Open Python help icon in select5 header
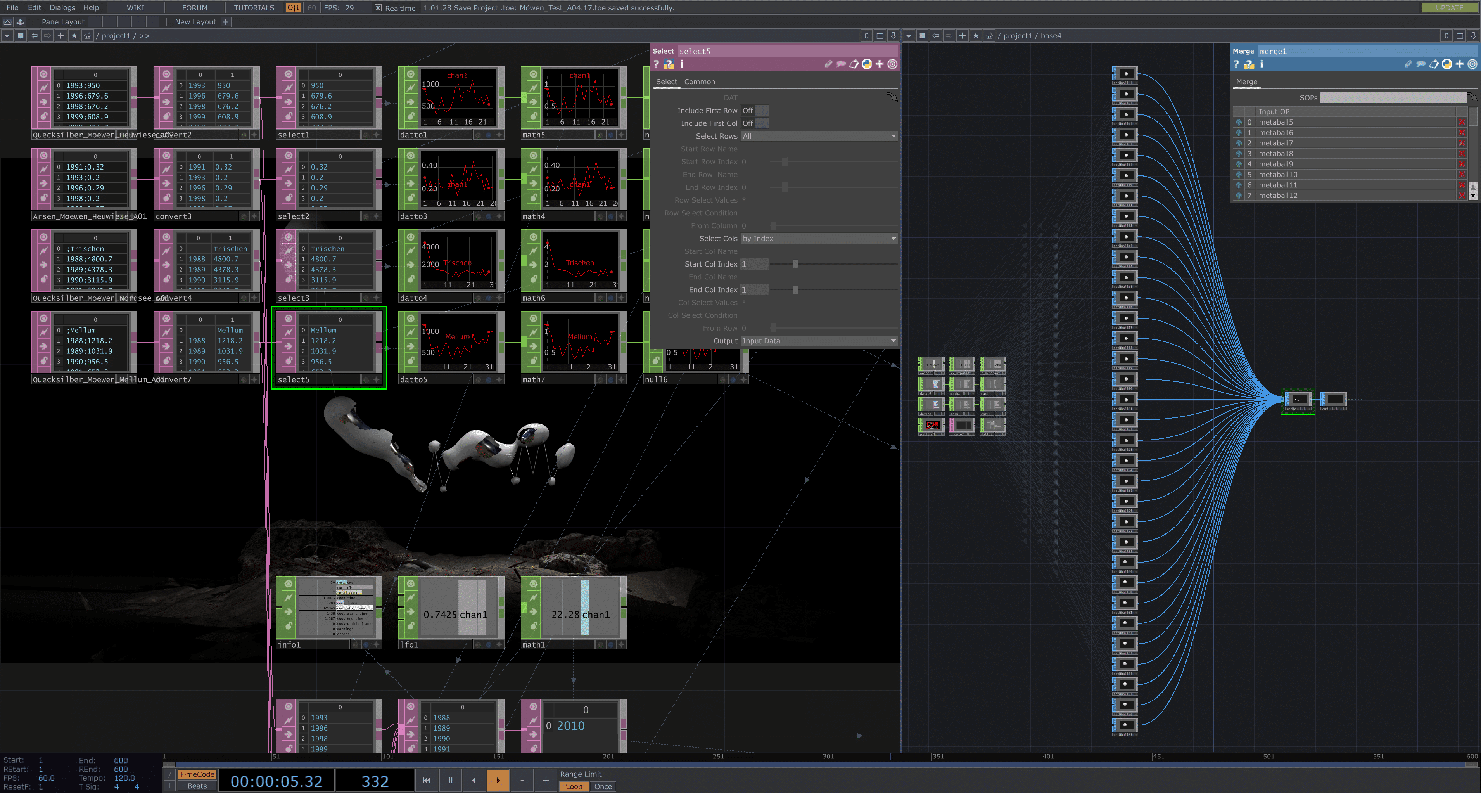 (669, 64)
